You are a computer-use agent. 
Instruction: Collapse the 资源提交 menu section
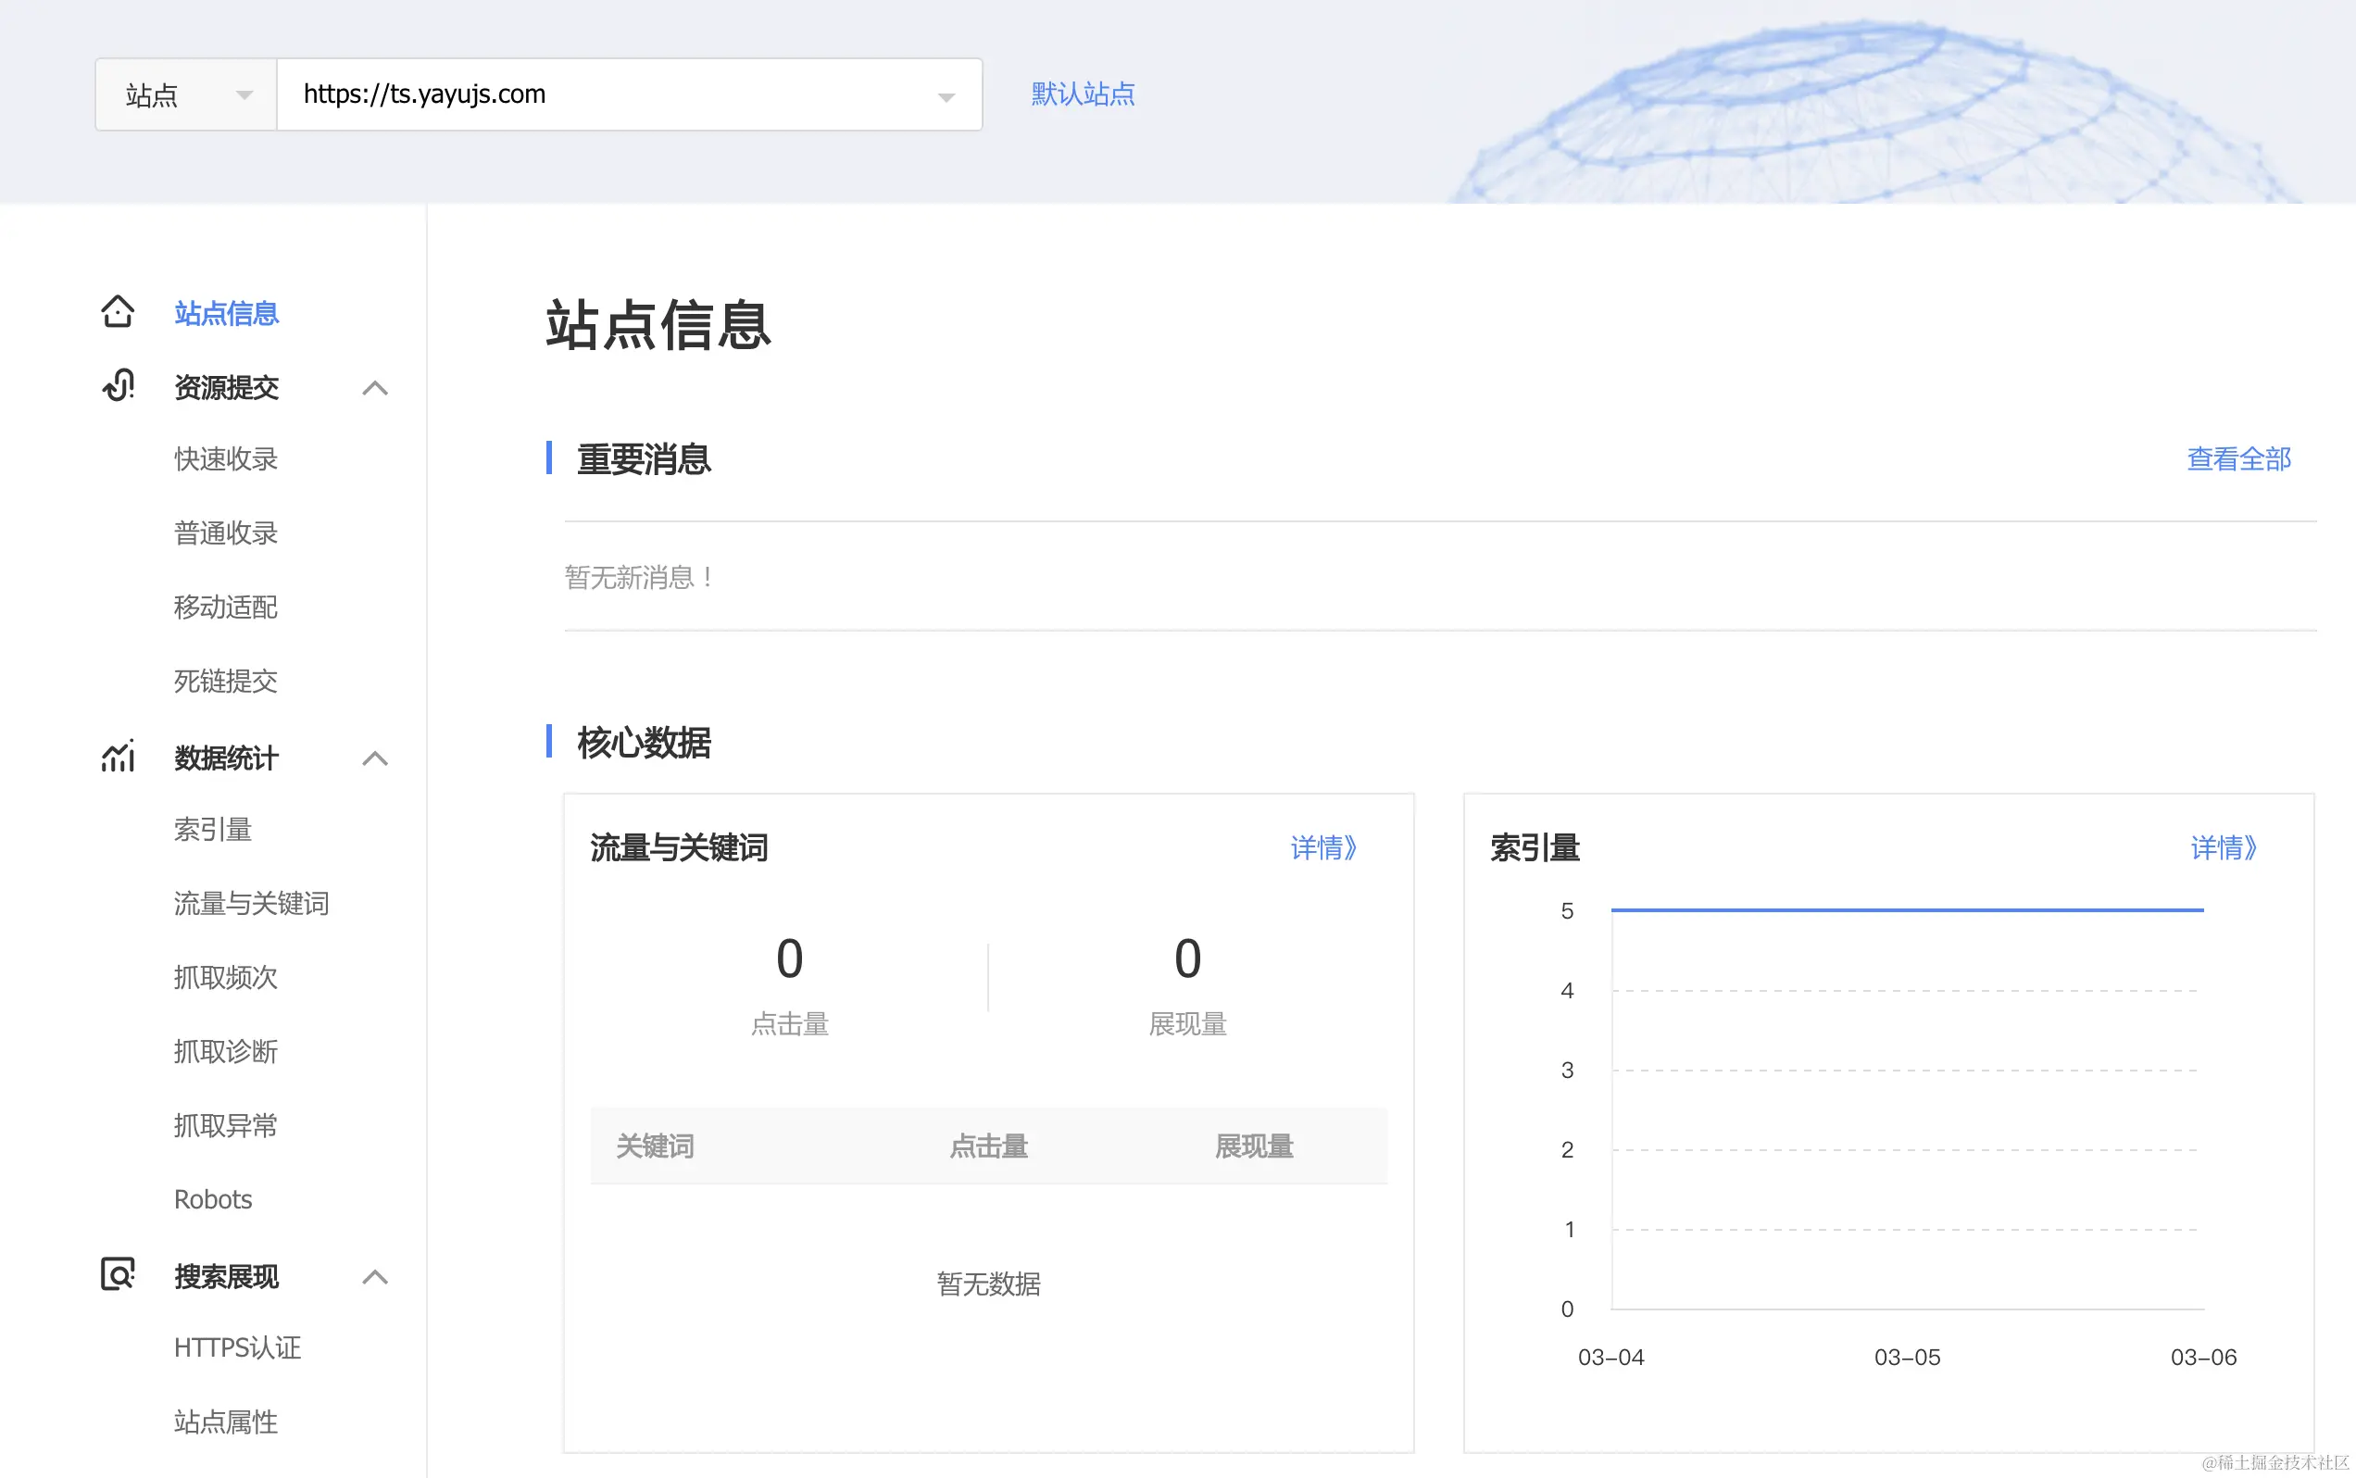coord(374,388)
